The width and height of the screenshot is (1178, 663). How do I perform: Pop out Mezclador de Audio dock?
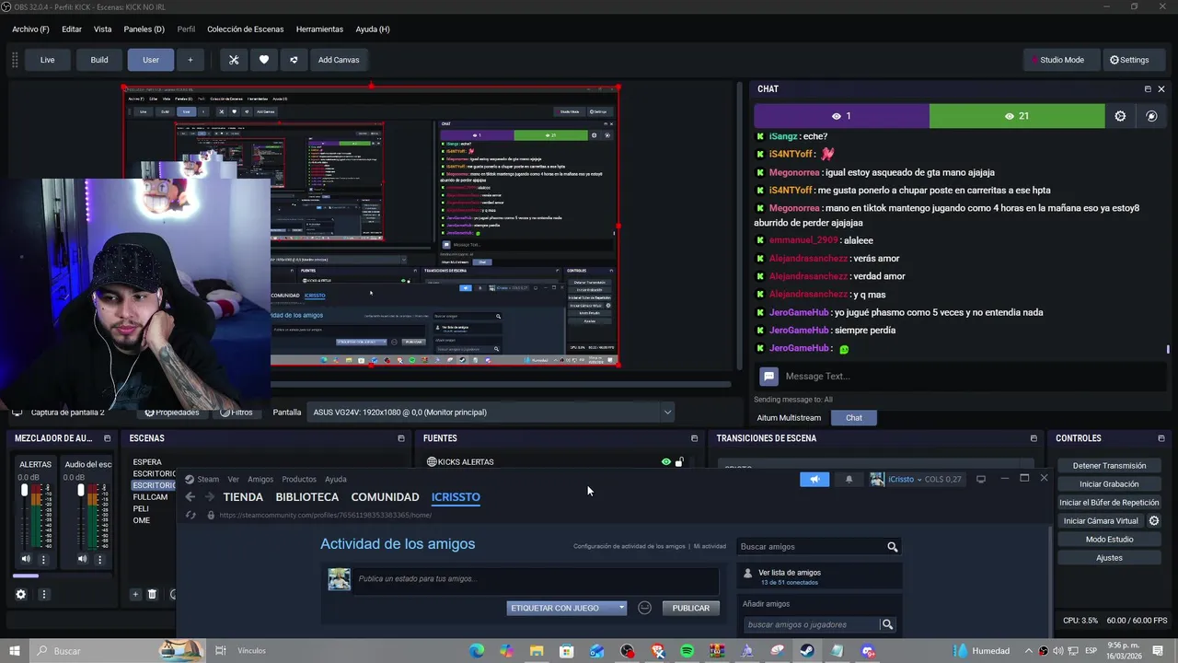(107, 438)
